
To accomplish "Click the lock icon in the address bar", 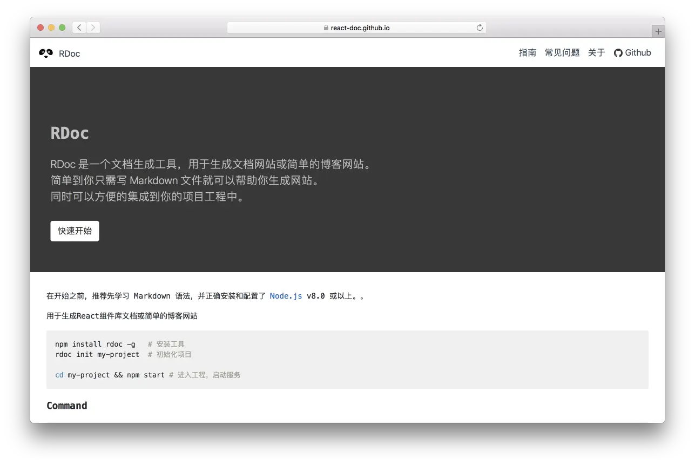I will [x=326, y=28].
